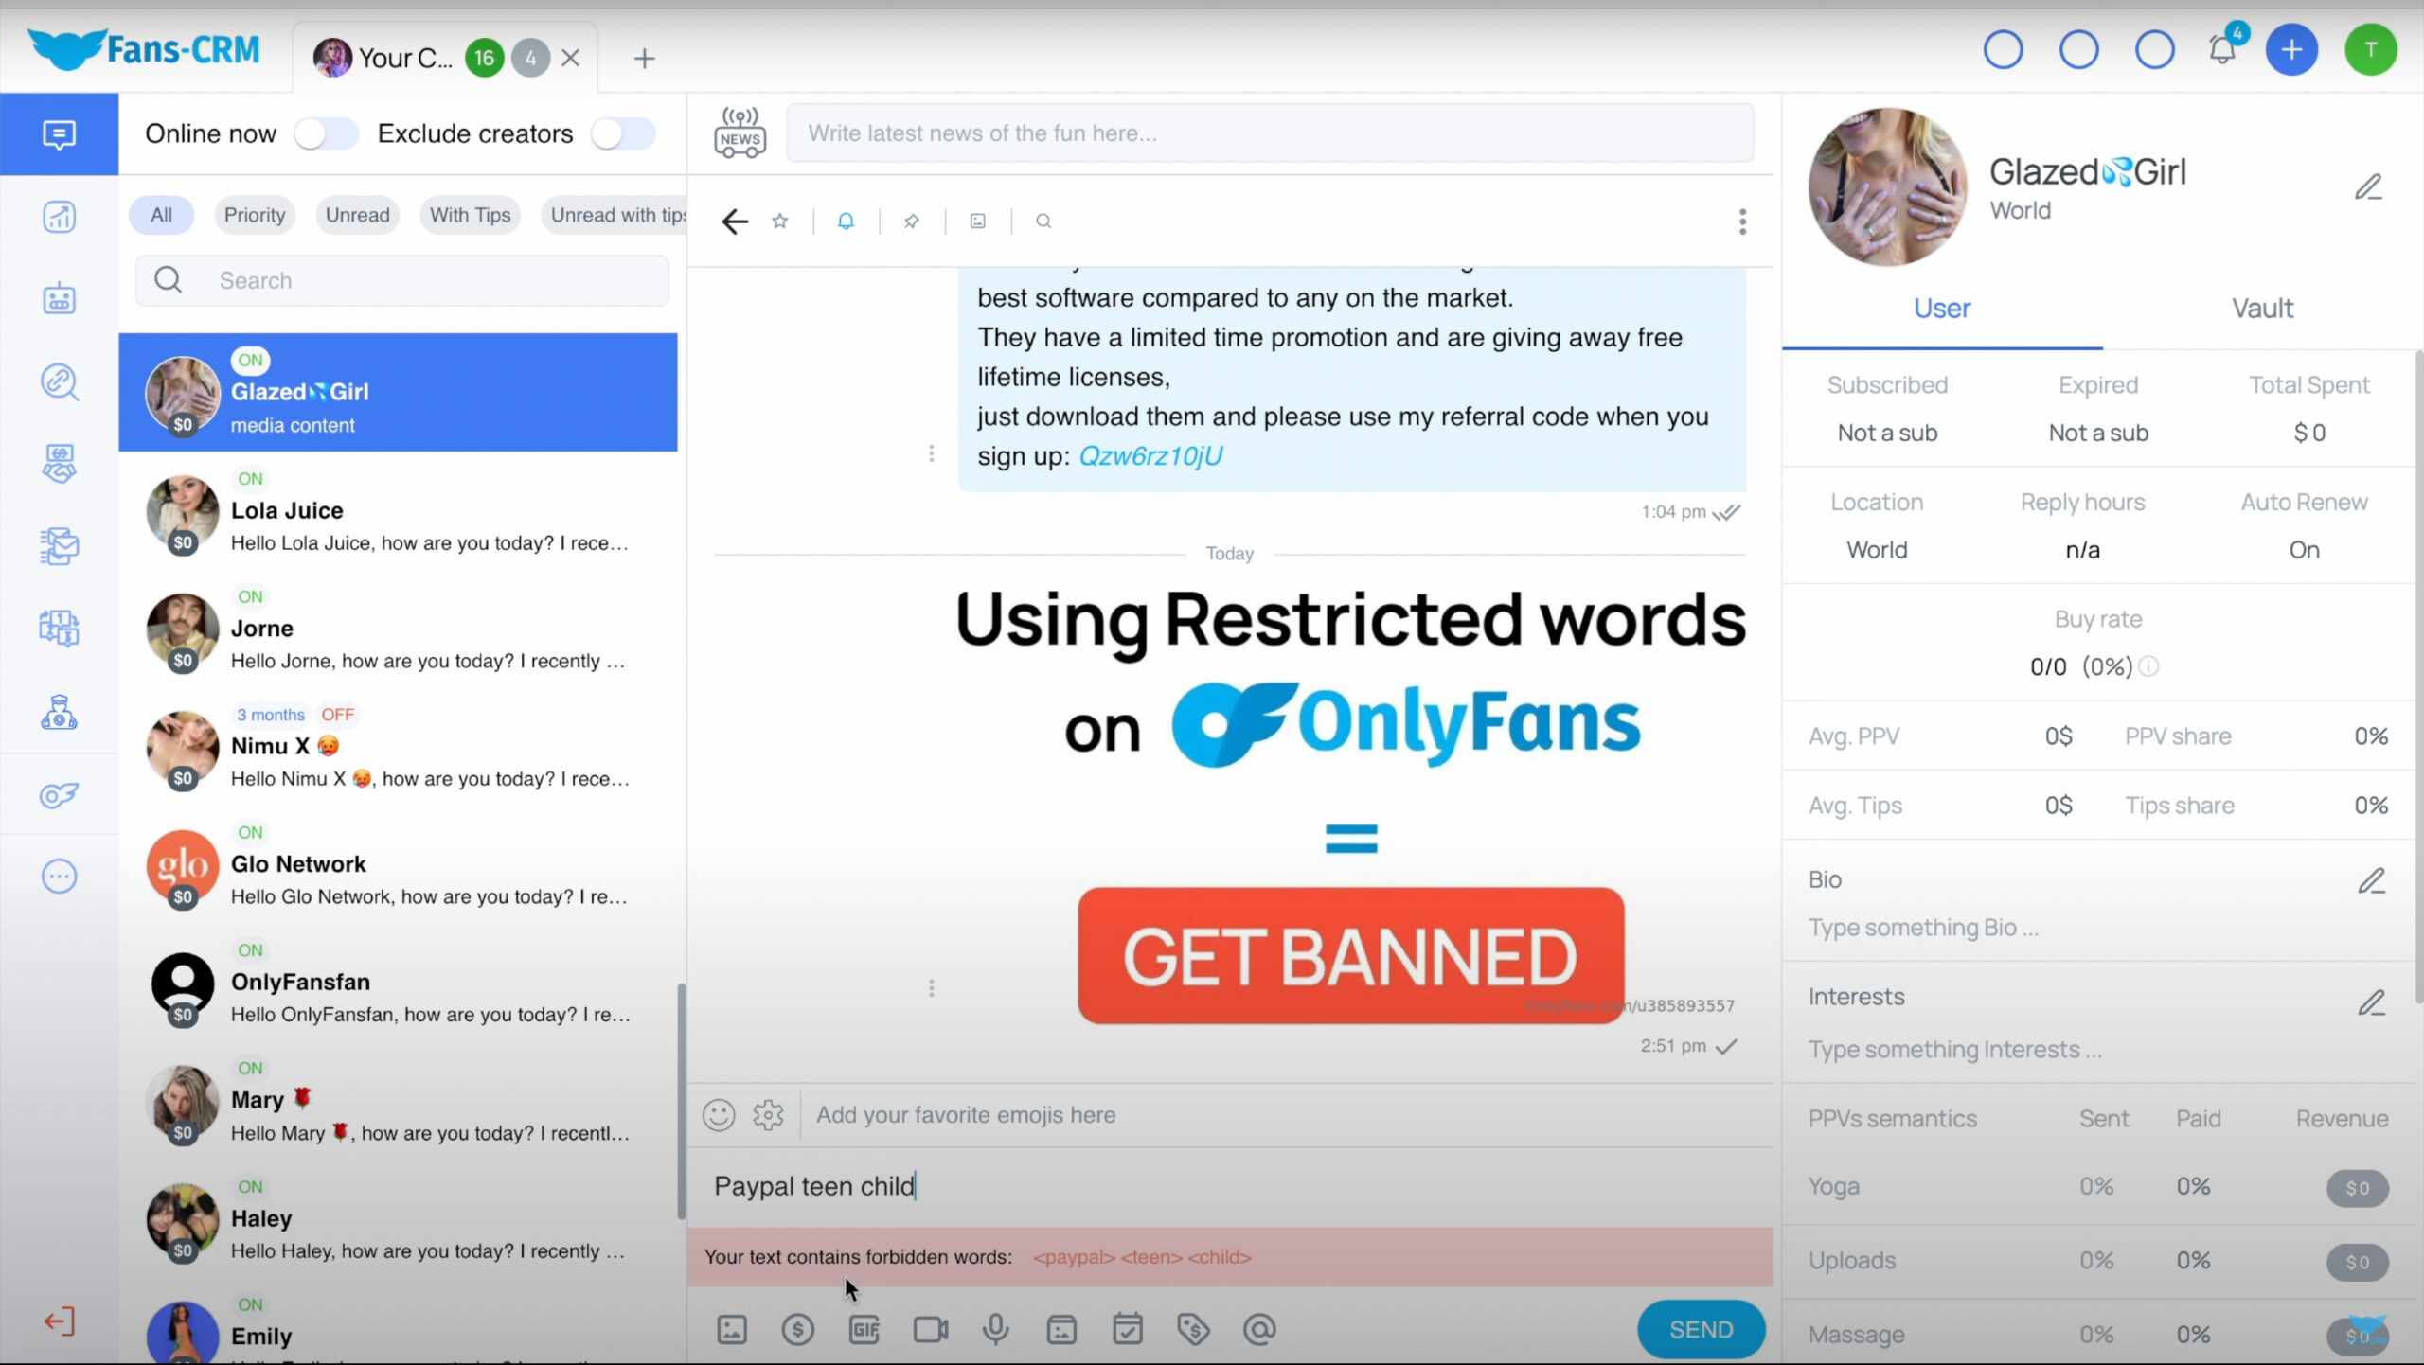Open message settings gear icon

[769, 1113]
